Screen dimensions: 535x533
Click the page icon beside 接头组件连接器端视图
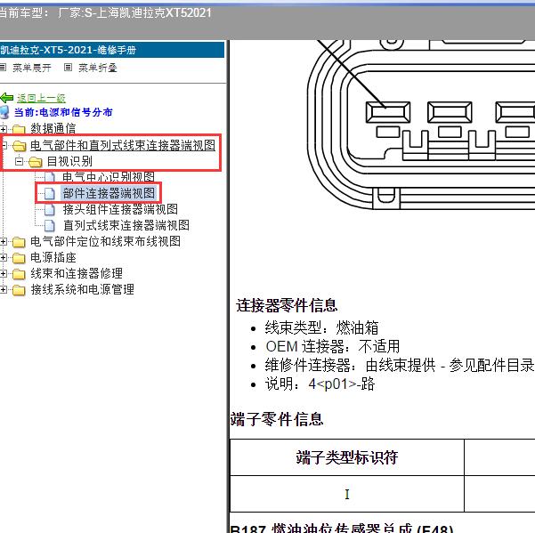click(50, 209)
